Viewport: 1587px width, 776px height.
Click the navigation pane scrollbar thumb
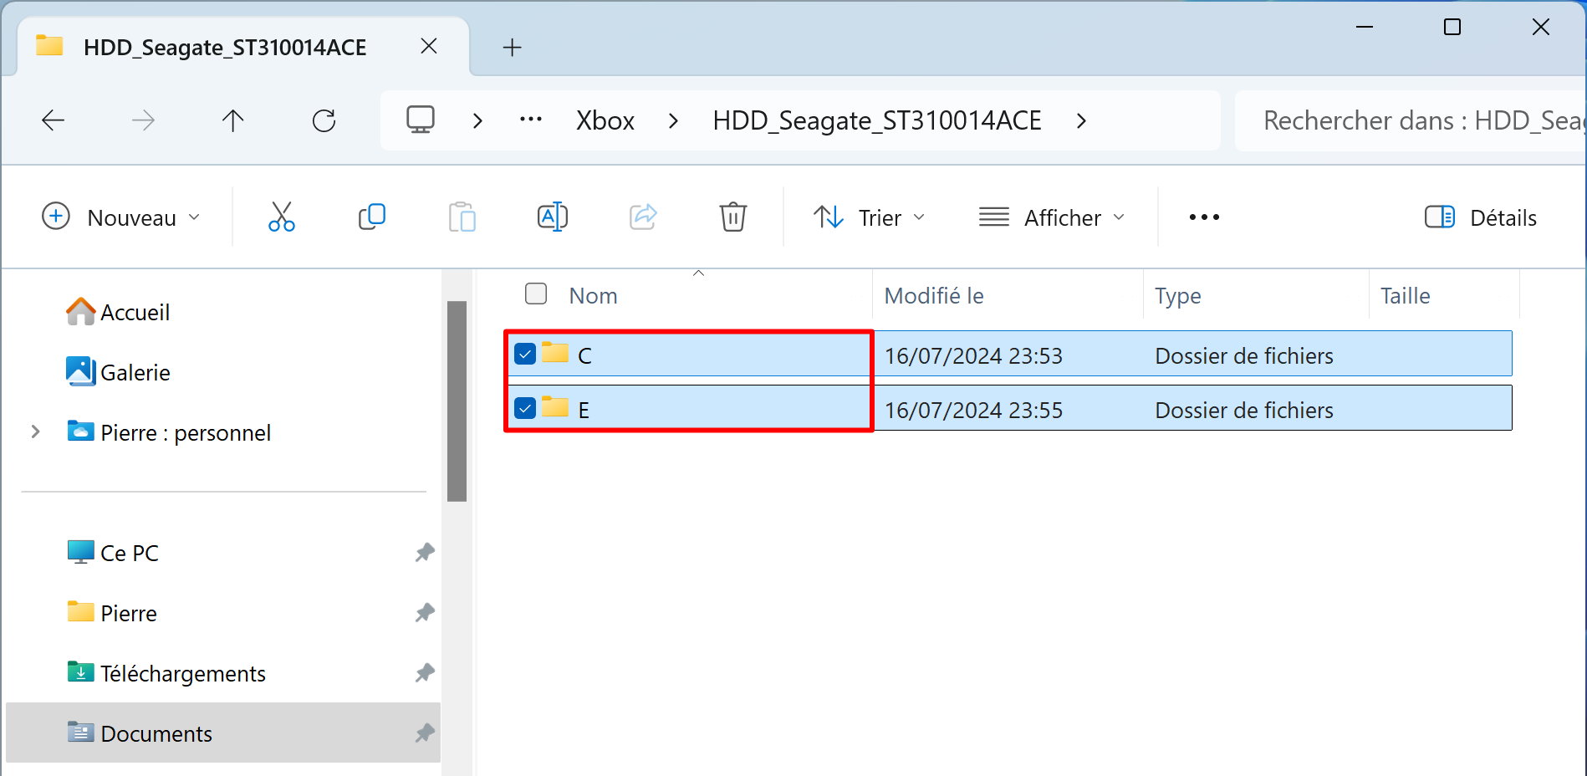pos(457,401)
